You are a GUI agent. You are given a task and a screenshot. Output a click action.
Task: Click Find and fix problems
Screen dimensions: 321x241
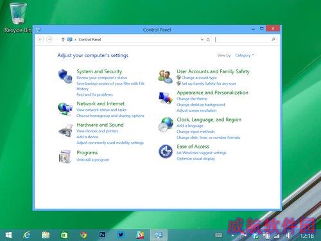[x=94, y=94]
